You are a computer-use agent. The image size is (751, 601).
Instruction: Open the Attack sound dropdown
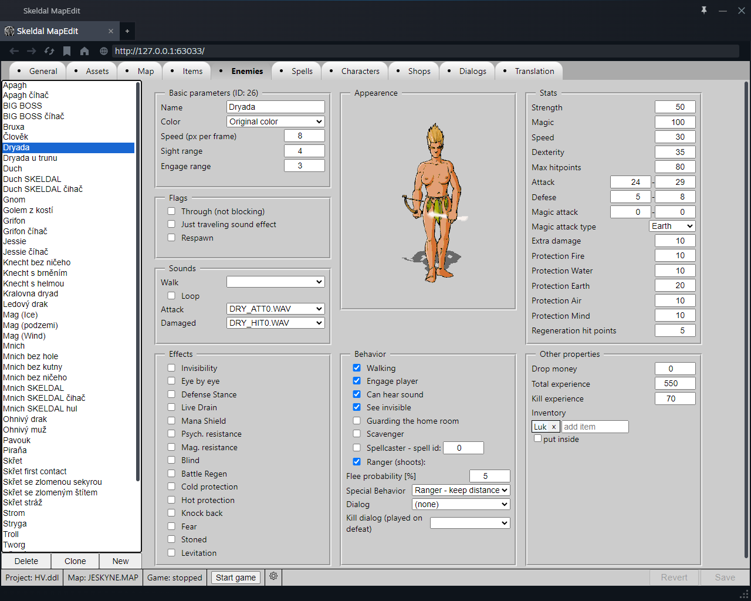pyautogui.click(x=275, y=309)
